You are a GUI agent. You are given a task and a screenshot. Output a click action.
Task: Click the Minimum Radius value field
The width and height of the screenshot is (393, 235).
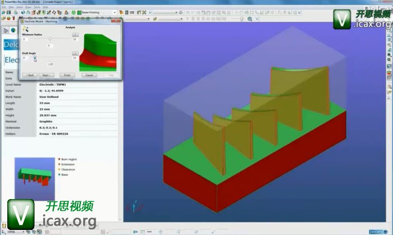click(x=49, y=45)
